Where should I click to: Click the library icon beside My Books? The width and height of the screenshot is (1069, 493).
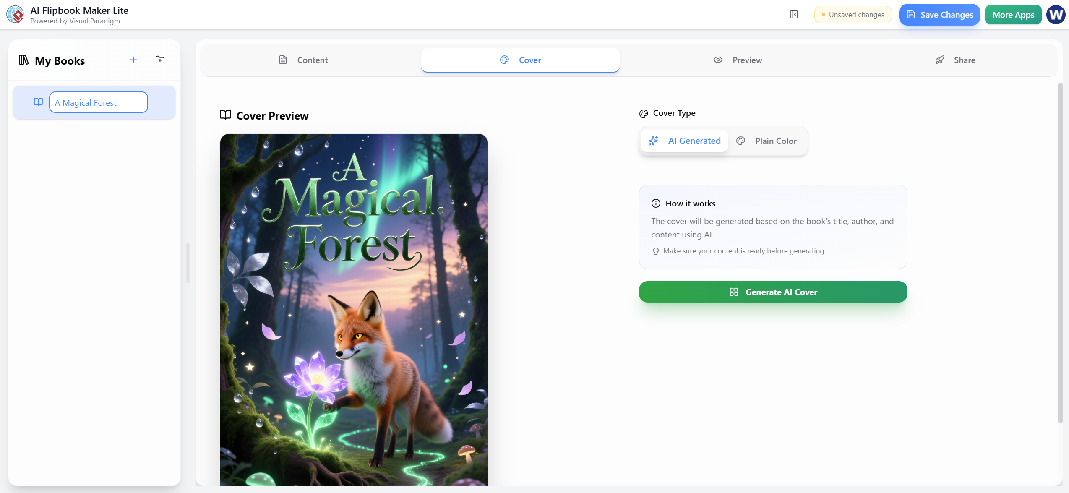(x=24, y=60)
